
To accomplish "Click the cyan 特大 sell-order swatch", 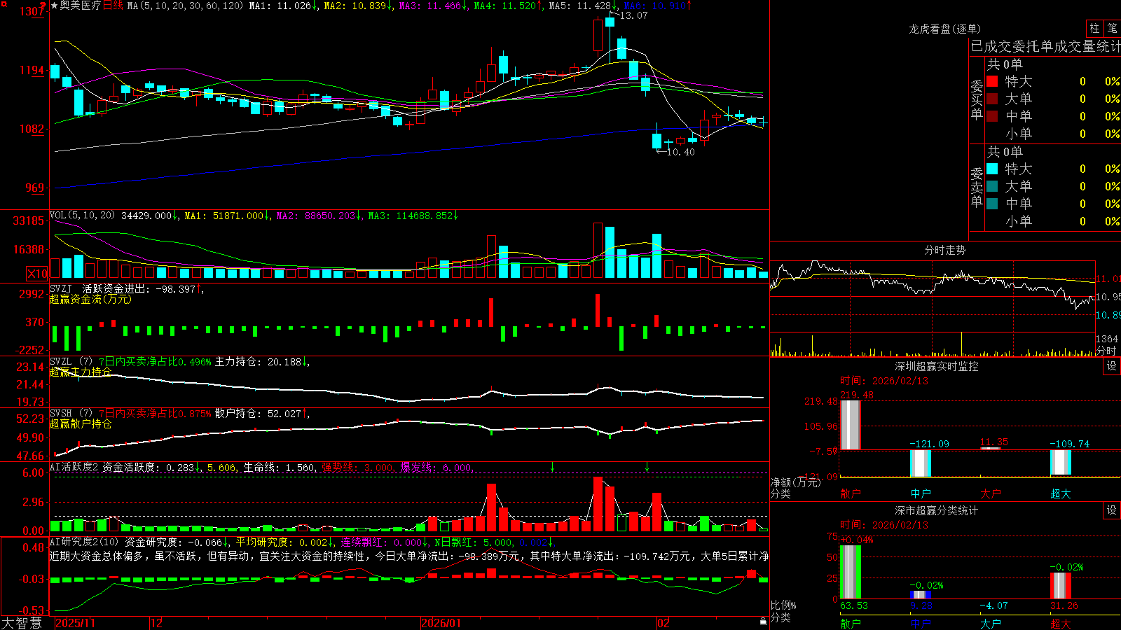I will pyautogui.click(x=992, y=169).
